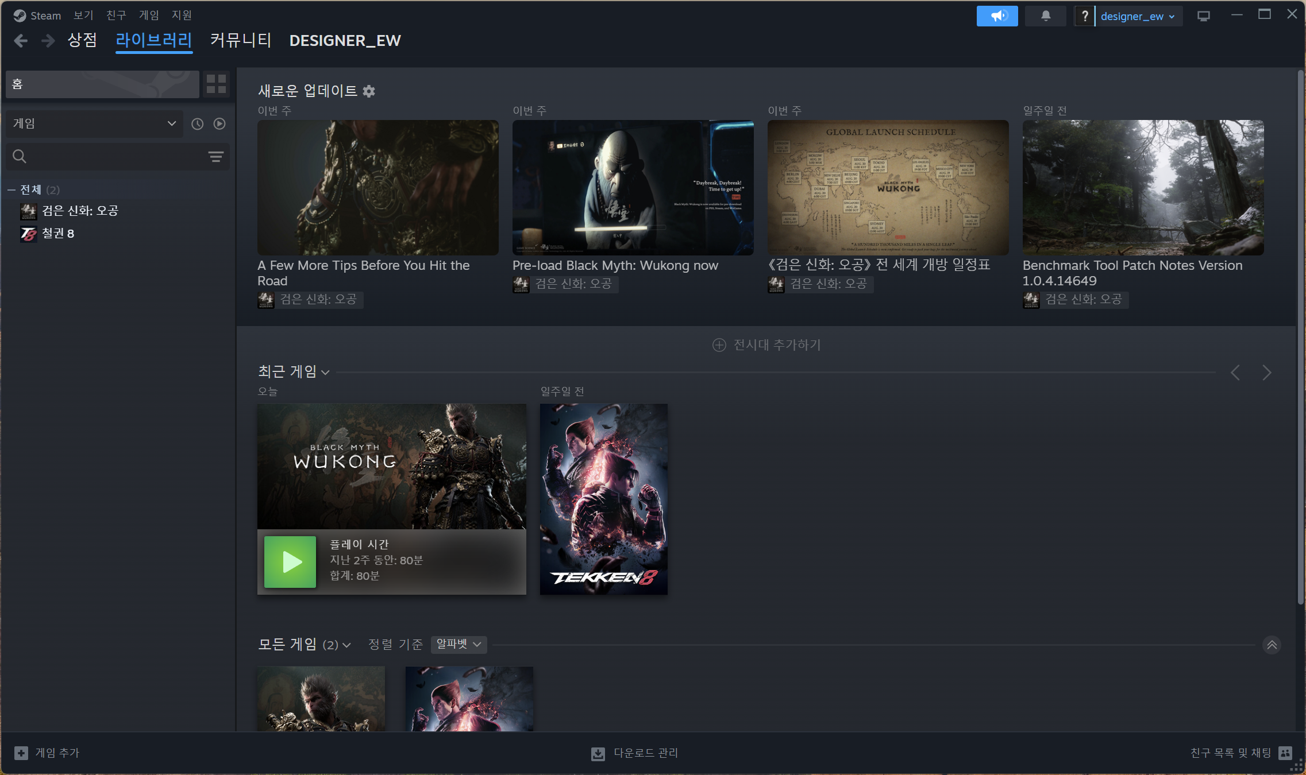
Task: Open friends list and chat icon
Action: (1285, 753)
